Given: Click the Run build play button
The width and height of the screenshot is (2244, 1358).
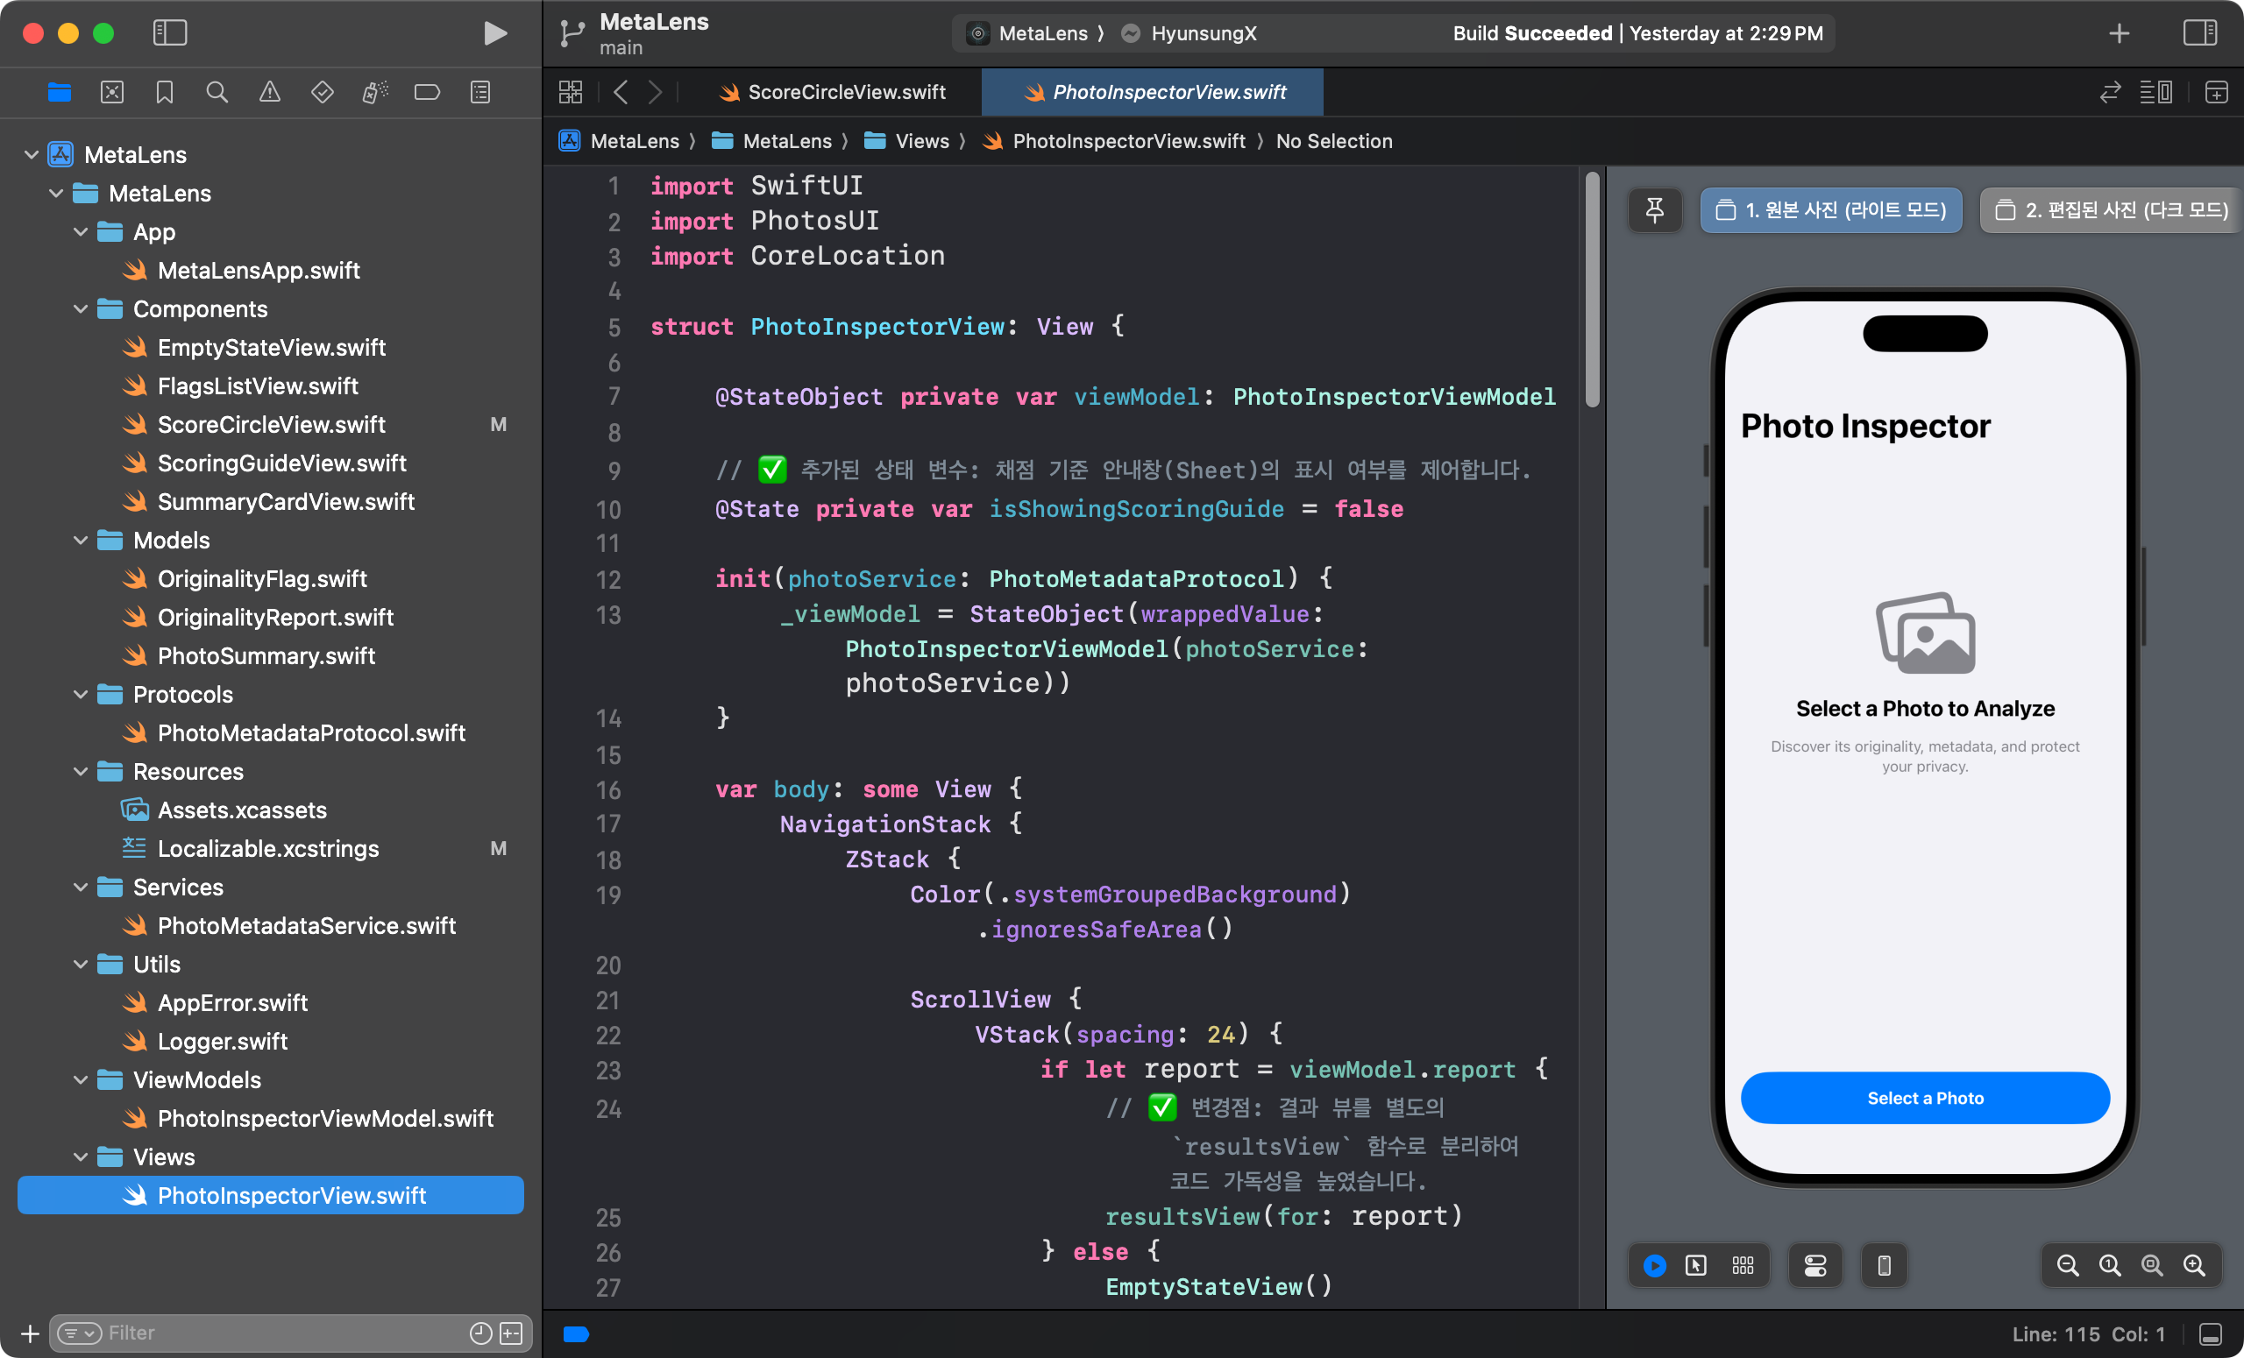Looking at the screenshot, I should tap(494, 33).
